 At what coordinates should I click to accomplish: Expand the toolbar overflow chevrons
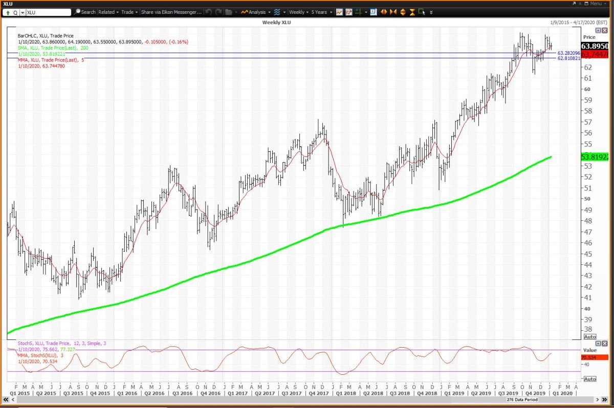pyautogui.click(x=431, y=12)
